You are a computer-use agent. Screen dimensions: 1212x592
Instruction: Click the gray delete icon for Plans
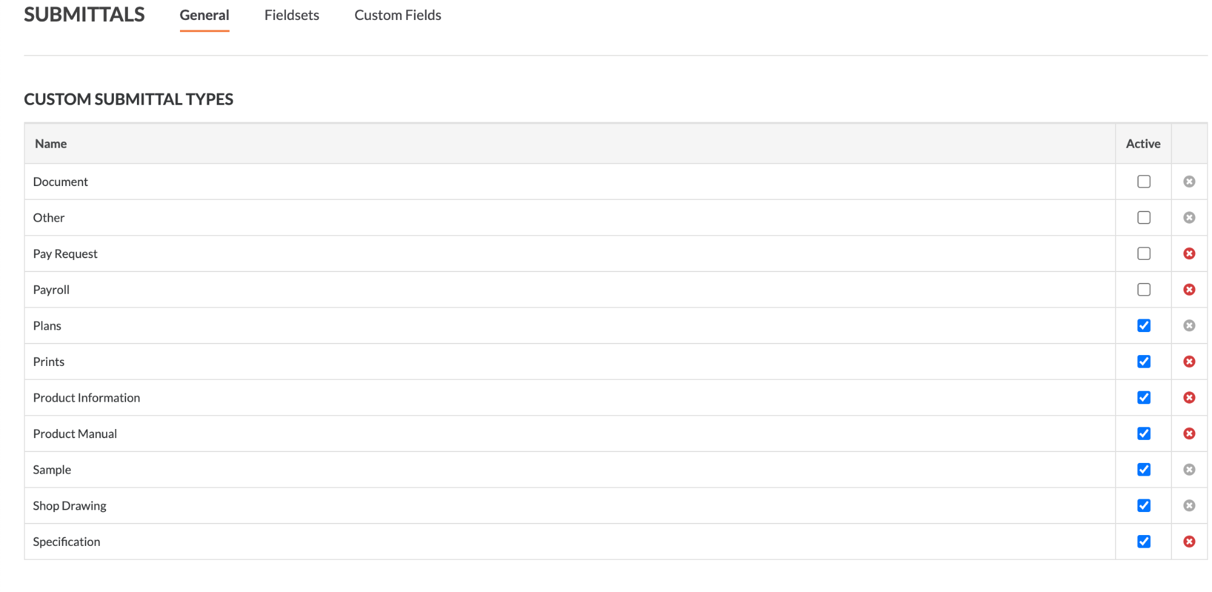[x=1189, y=325]
